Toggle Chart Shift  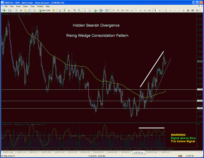click(90, 10)
